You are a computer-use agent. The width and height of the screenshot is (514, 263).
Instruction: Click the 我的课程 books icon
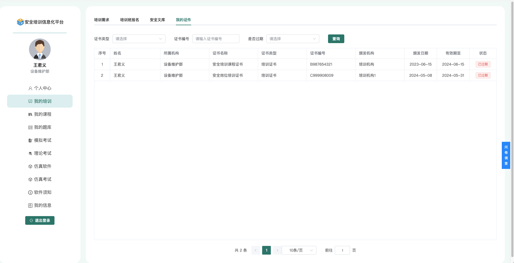point(30,114)
